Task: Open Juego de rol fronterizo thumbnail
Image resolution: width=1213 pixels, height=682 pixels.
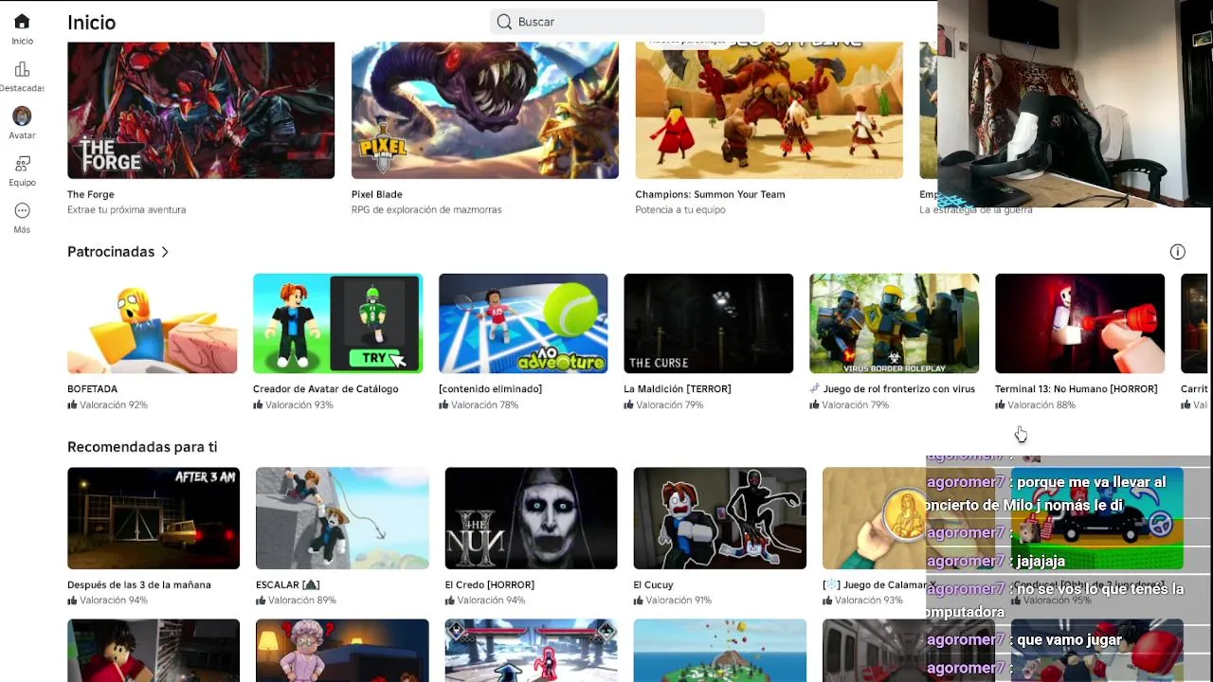Action: [x=895, y=324]
